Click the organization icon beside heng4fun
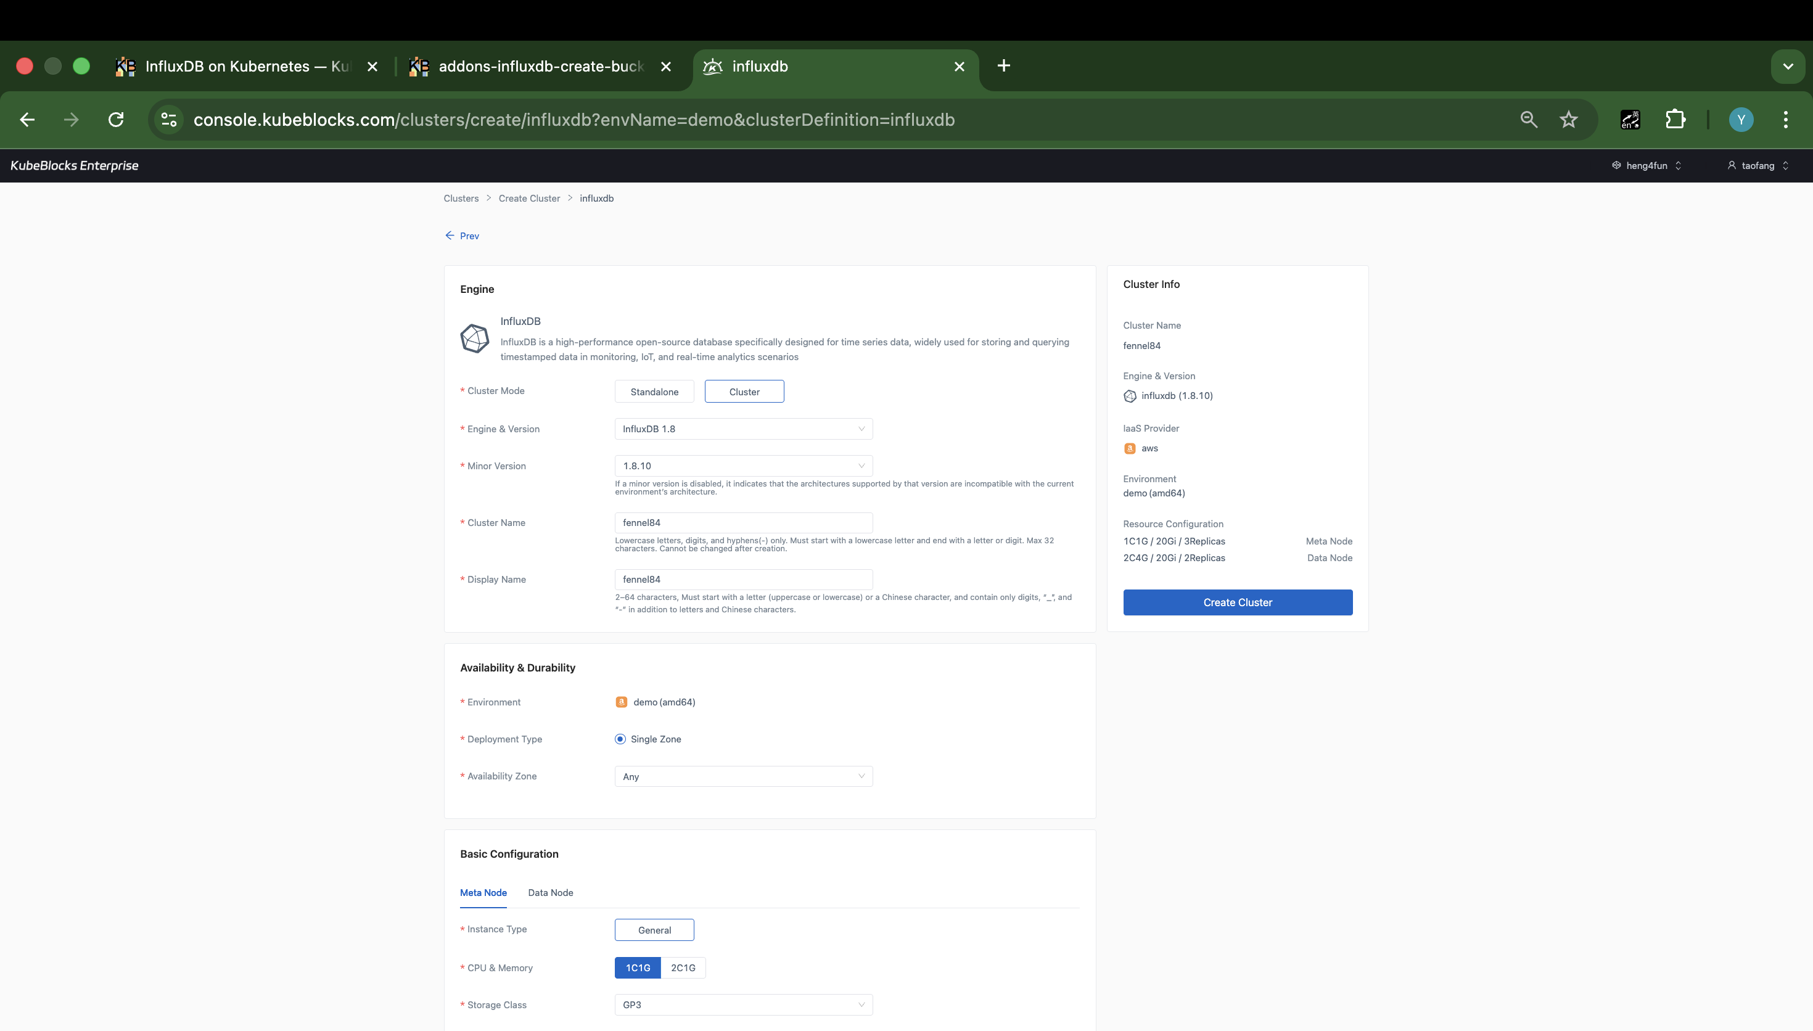This screenshot has width=1813, height=1031. tap(1616, 165)
